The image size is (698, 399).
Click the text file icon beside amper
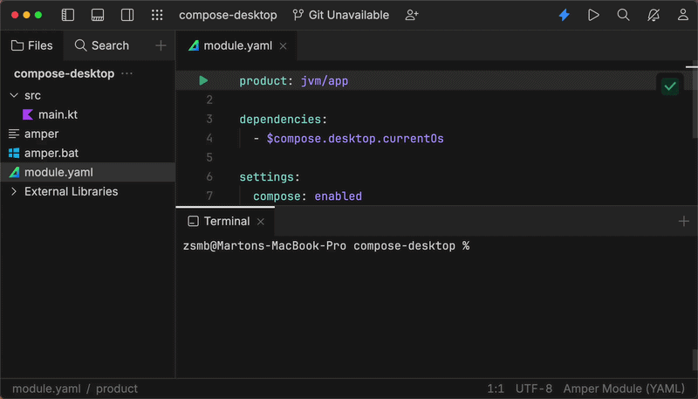14,134
